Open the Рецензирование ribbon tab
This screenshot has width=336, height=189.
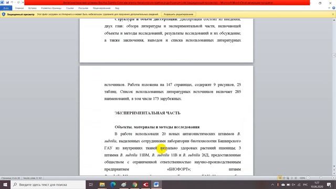101,8
